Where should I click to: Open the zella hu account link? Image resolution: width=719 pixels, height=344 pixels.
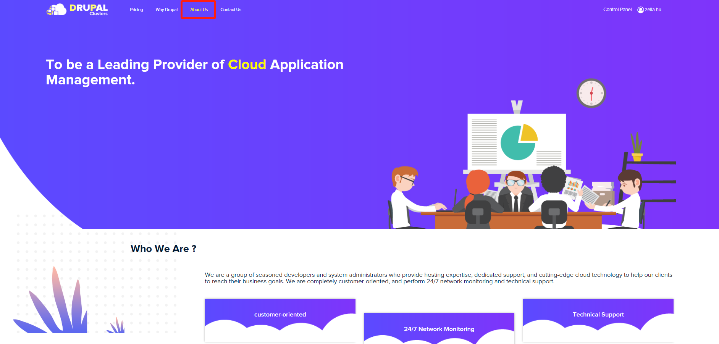(x=653, y=10)
